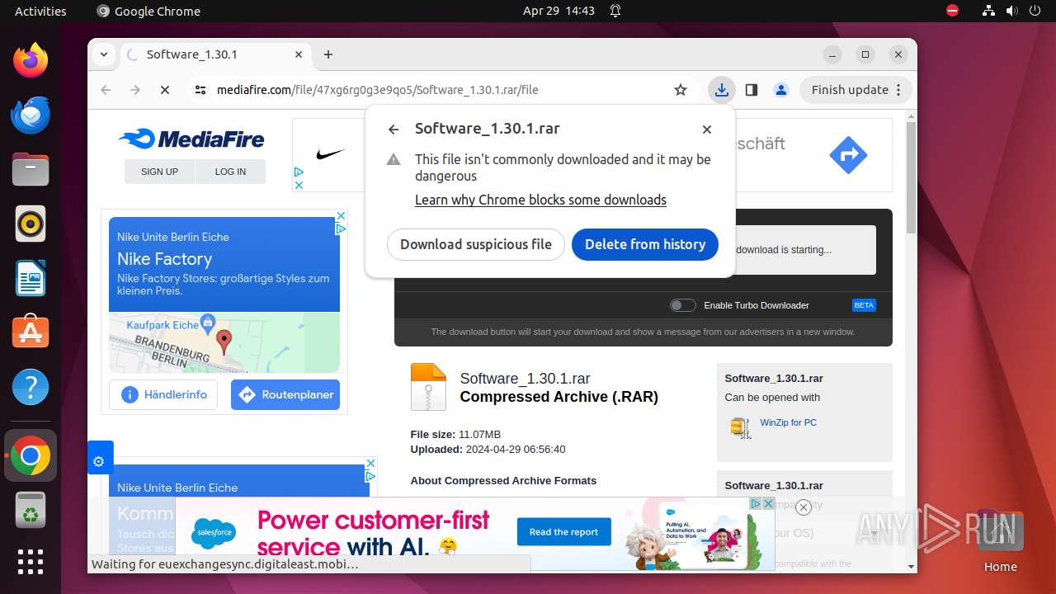Click the Google Chrome dock icon

pos(31,455)
